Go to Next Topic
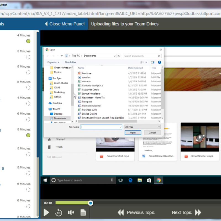 click(x=186, y=212)
